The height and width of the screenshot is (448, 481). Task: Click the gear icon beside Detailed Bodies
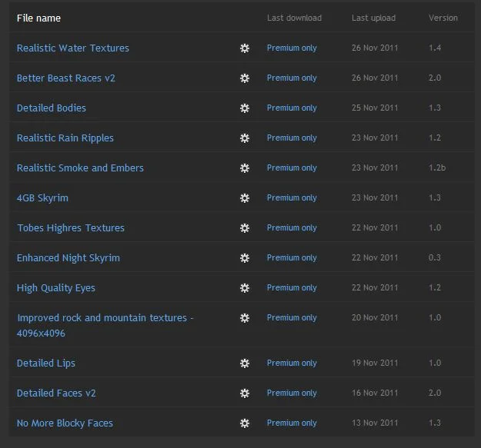[245, 108]
